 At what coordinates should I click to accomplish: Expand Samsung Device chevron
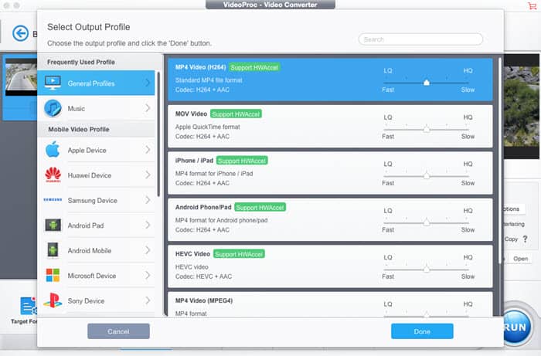[x=148, y=200]
